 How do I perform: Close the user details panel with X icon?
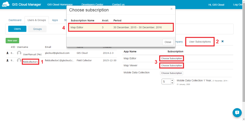pyautogui.click(x=222, y=41)
